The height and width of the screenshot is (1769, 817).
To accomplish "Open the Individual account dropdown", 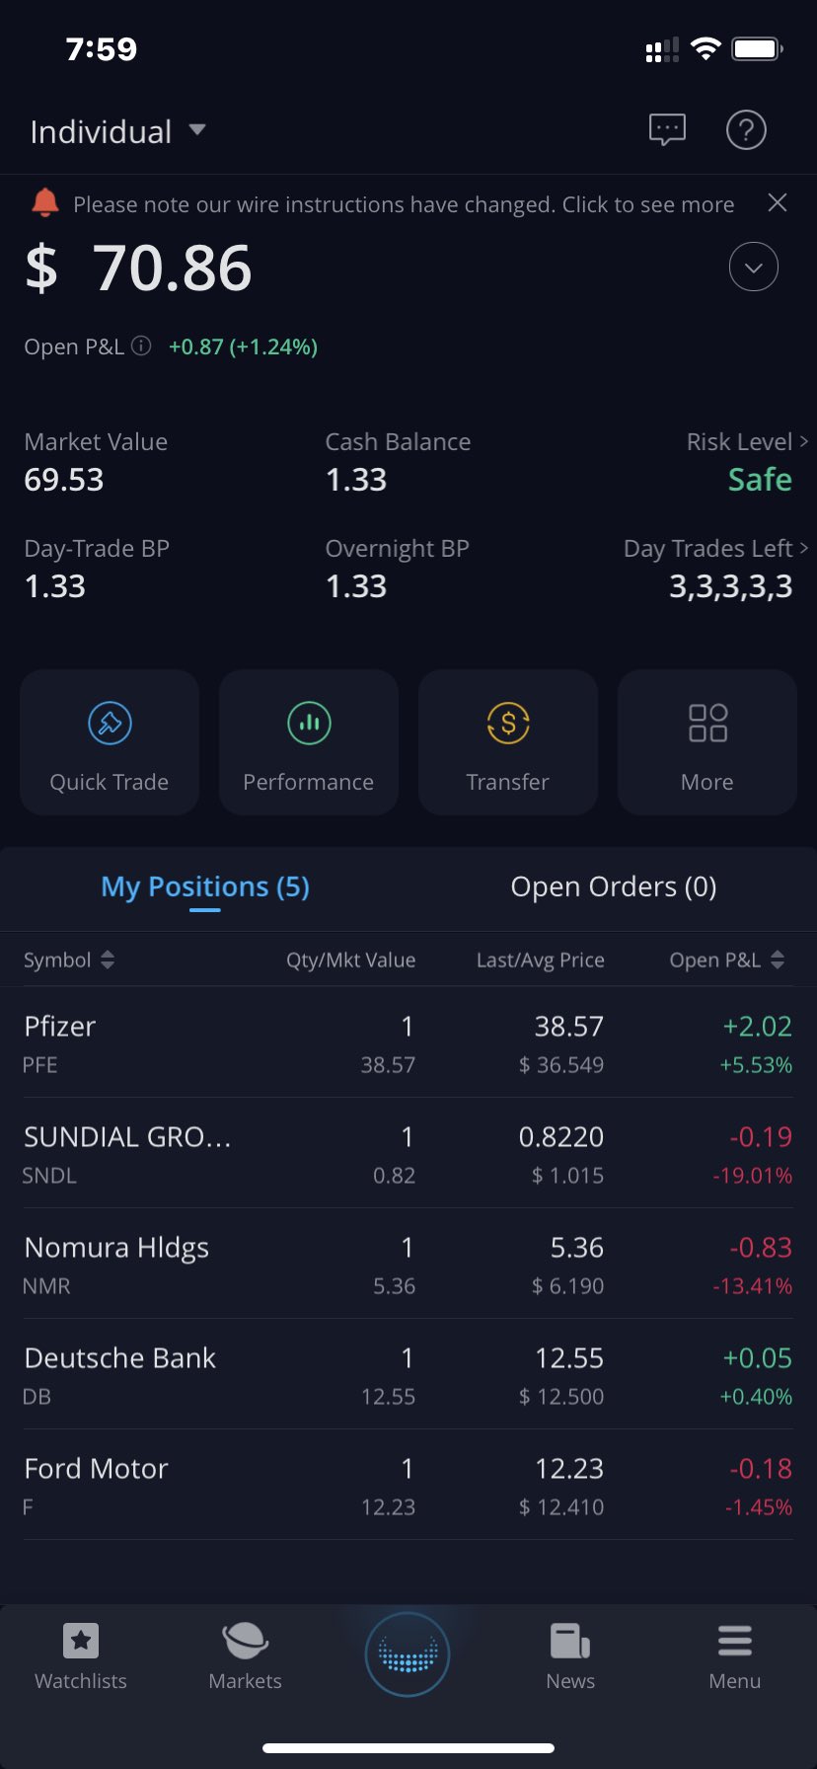I will pyautogui.click(x=197, y=130).
